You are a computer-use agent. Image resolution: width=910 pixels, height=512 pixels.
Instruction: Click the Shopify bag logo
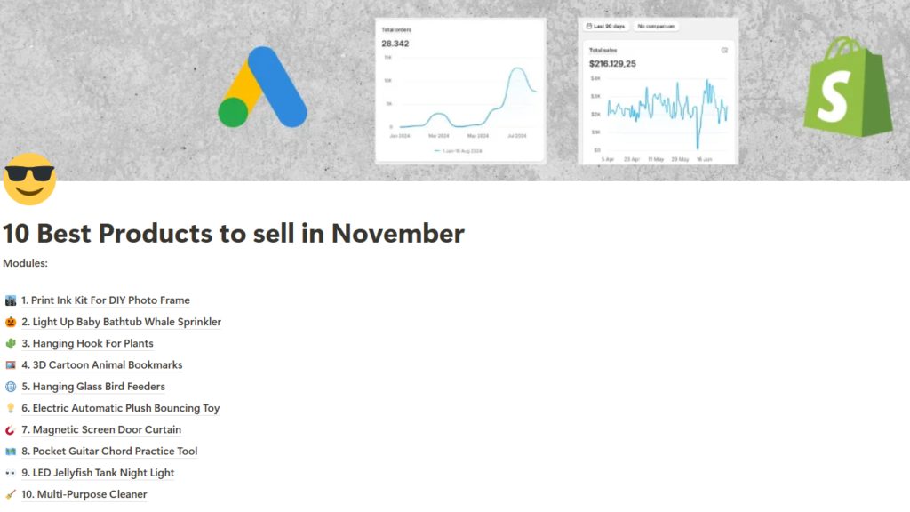pyautogui.click(x=847, y=87)
